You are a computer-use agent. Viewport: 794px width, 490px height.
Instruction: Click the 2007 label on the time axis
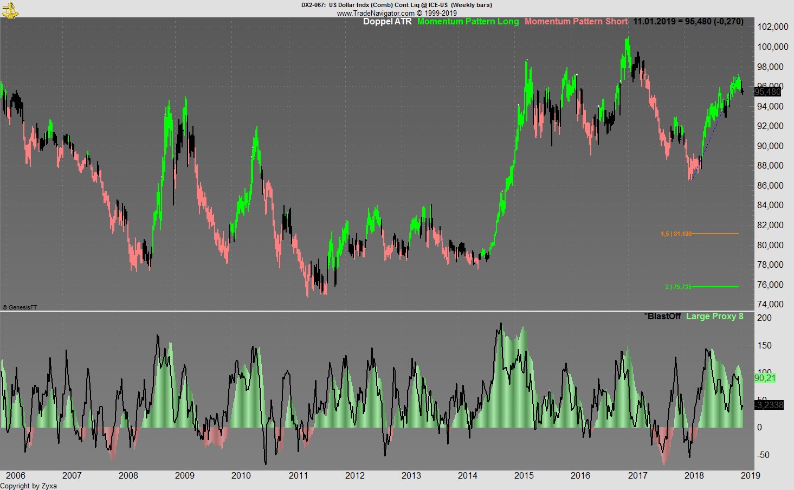click(x=72, y=475)
